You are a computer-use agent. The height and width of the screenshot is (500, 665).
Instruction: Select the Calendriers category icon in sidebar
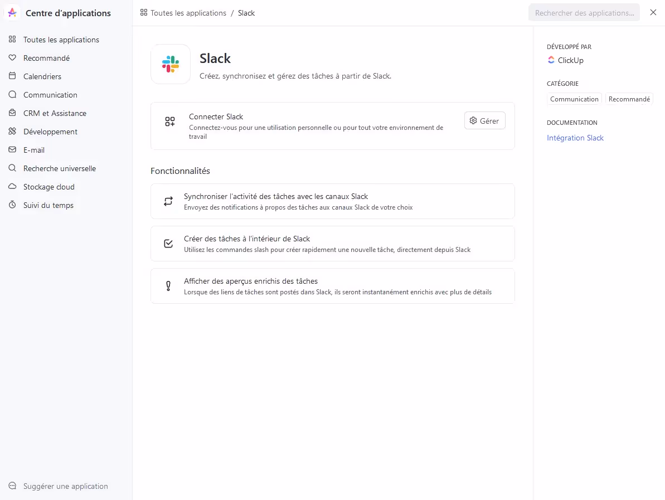pyautogui.click(x=12, y=76)
